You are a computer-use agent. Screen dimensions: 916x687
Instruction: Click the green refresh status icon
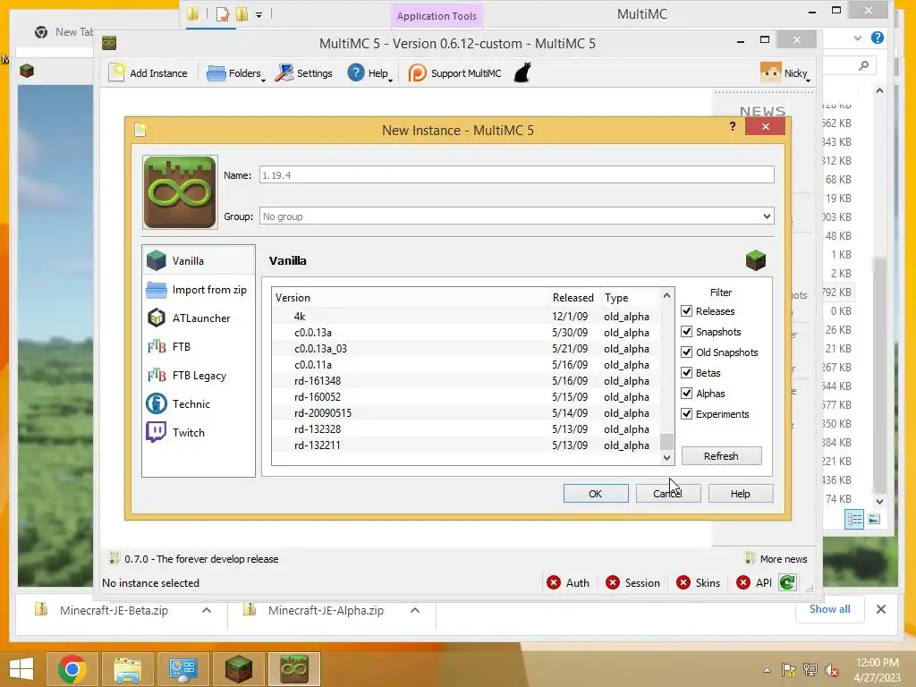click(x=787, y=582)
